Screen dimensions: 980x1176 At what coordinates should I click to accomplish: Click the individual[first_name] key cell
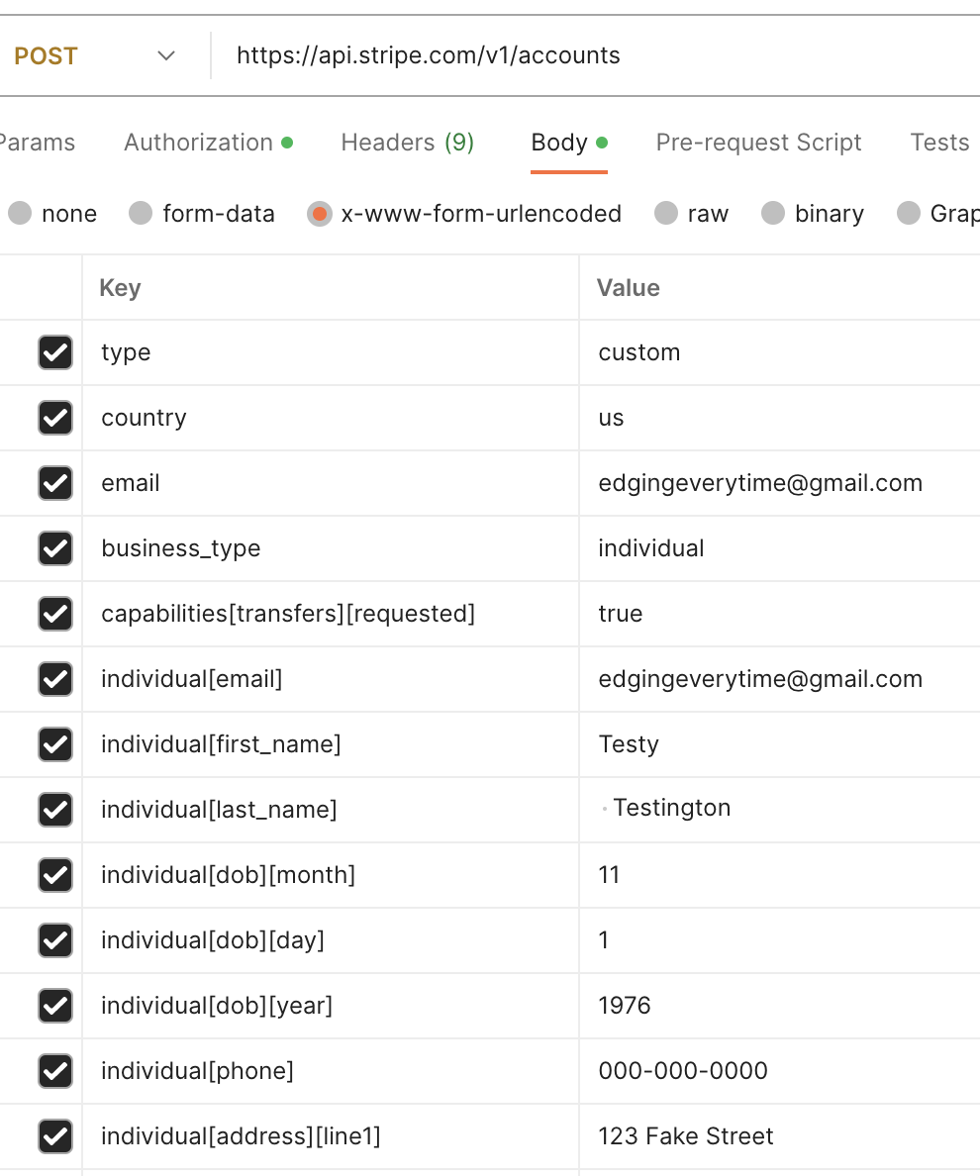click(331, 744)
